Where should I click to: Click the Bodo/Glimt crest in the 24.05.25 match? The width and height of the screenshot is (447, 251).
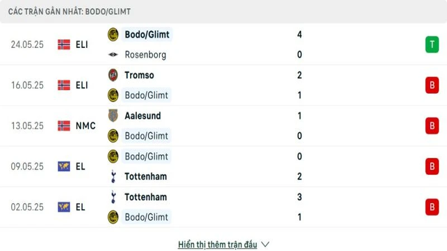click(113, 35)
